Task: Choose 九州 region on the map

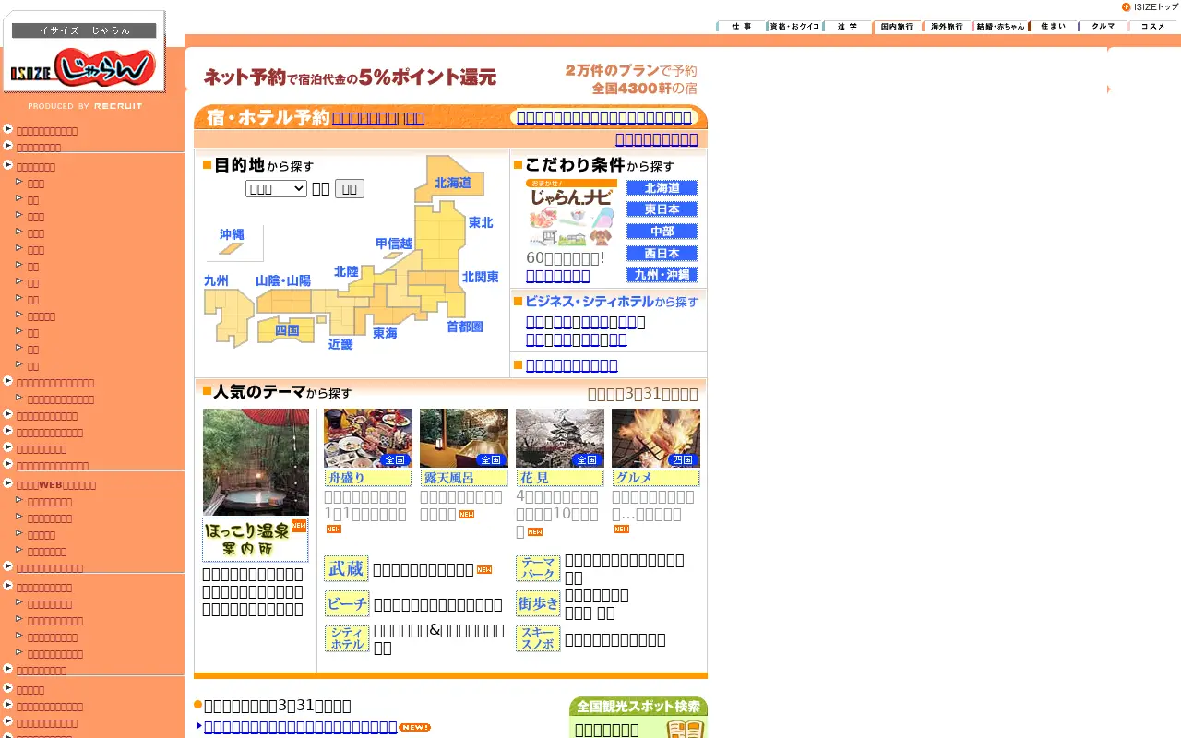Action: click(x=216, y=280)
